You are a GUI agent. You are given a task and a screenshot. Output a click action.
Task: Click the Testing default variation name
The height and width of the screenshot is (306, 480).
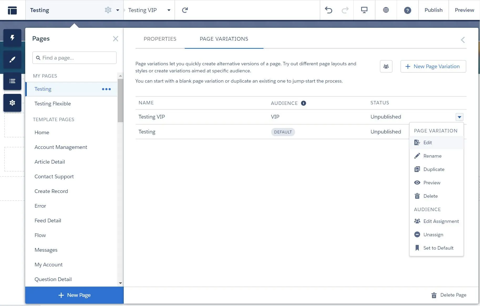coord(147,132)
